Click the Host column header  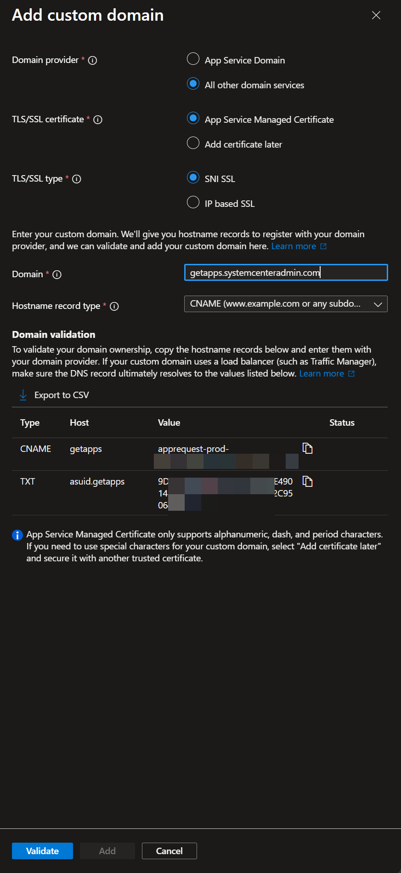point(79,422)
